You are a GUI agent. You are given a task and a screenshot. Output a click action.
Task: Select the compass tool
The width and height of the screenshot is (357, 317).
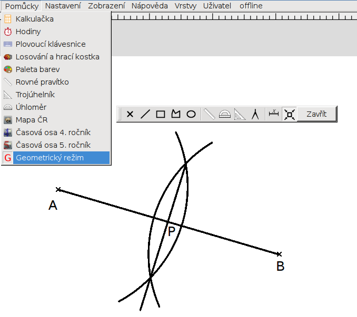[255, 114]
